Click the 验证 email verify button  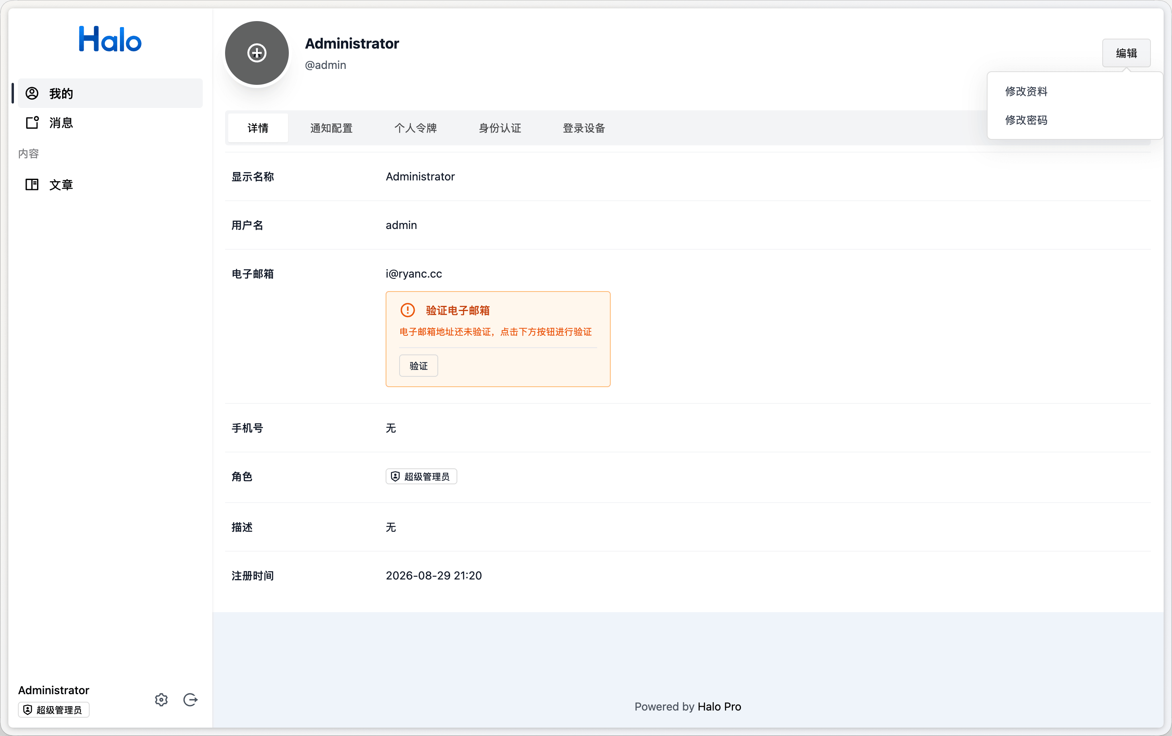tap(419, 366)
